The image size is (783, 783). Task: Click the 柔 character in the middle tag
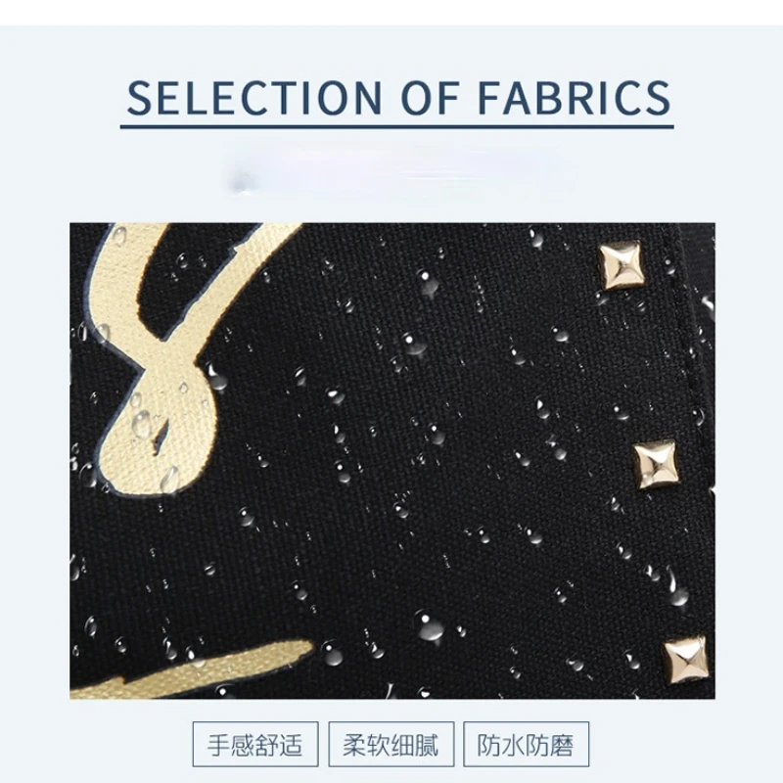354,745
